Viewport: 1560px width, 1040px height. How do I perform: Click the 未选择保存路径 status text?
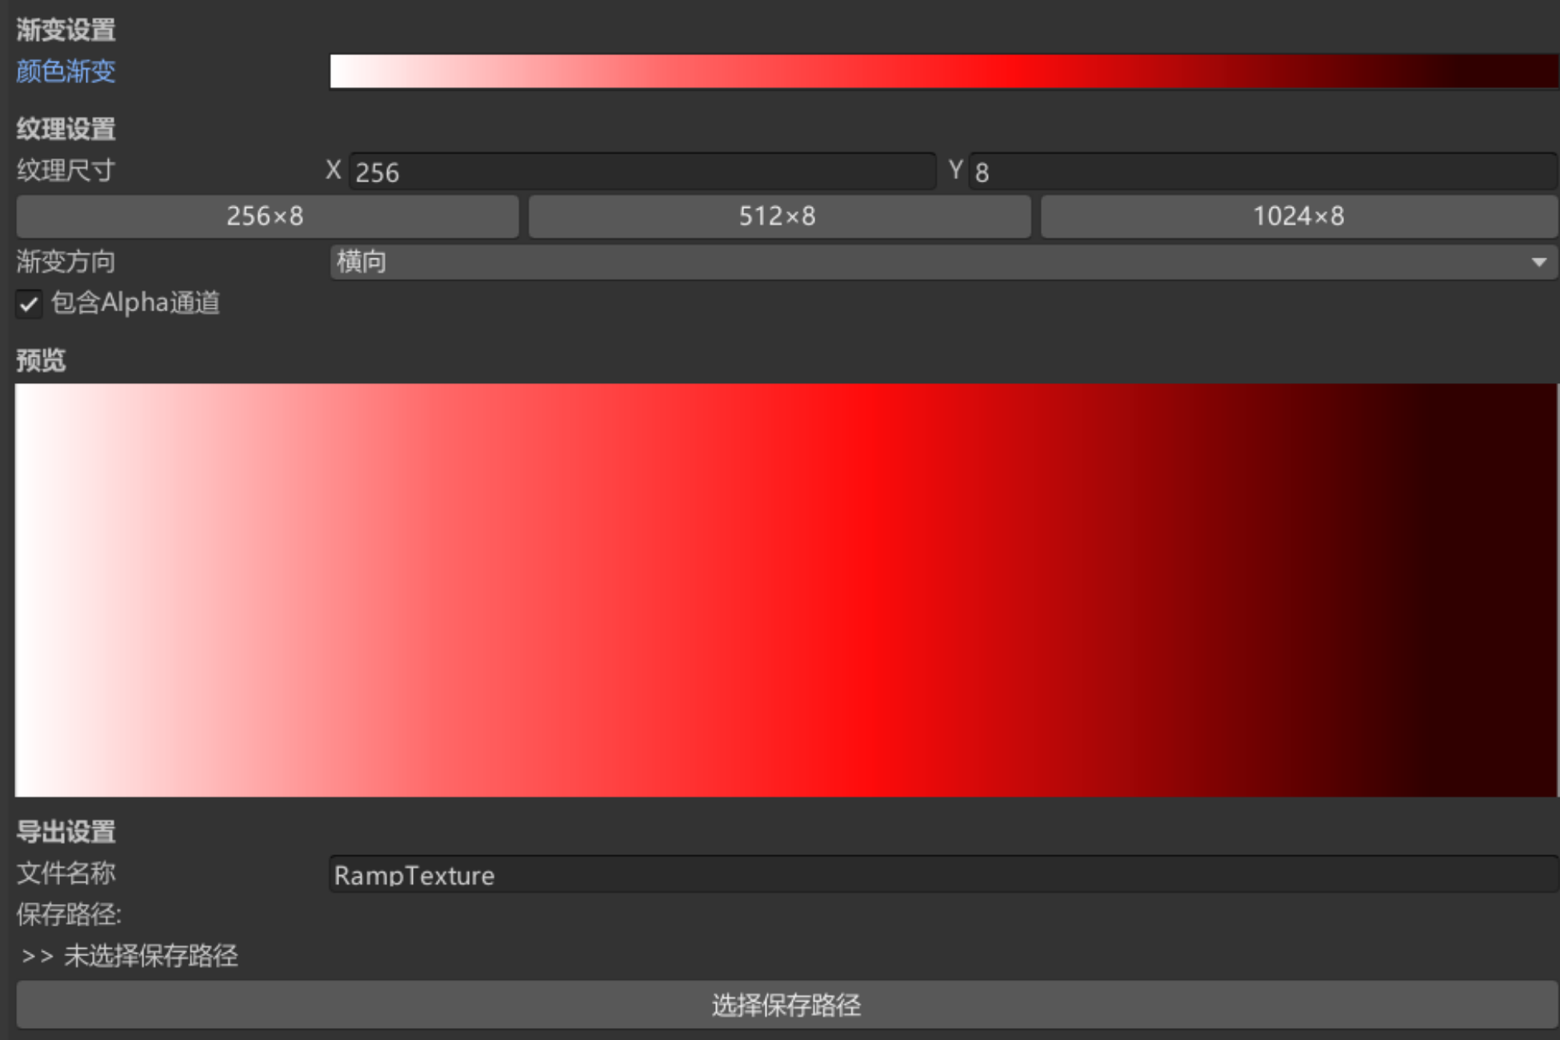coord(150,955)
